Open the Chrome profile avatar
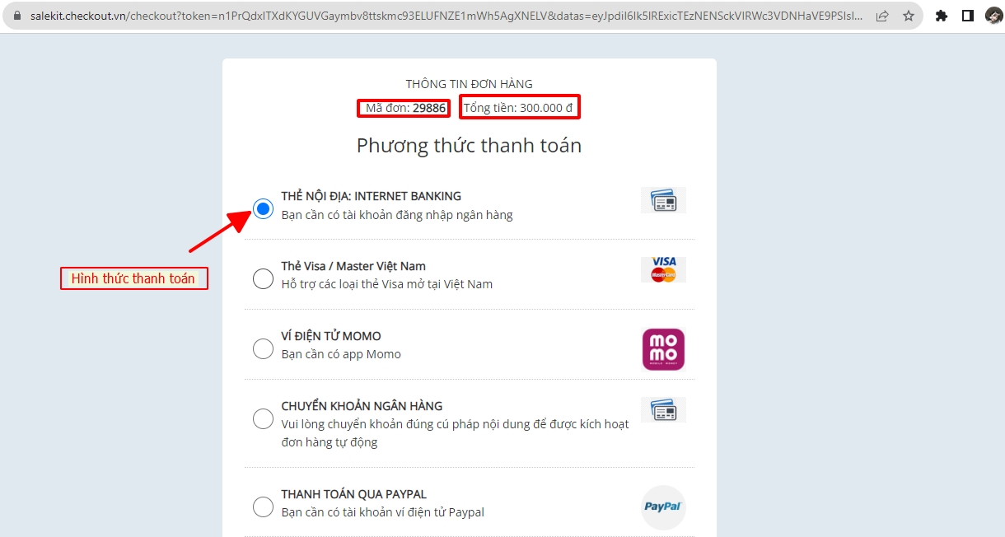The height and width of the screenshot is (537, 1005). click(x=993, y=16)
